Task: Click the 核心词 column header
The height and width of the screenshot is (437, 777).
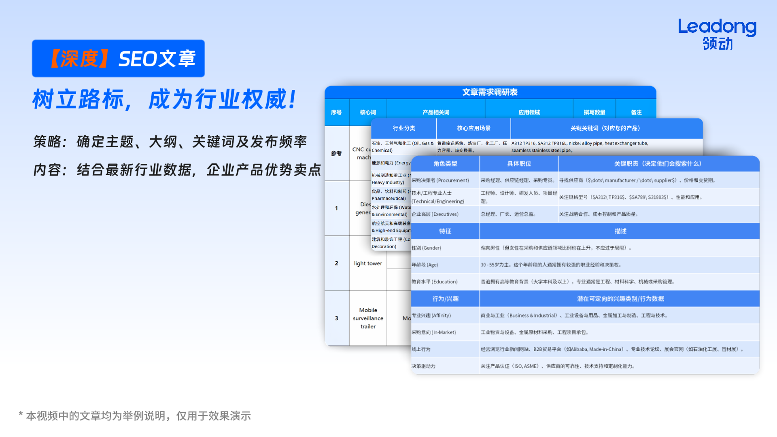Action: (x=367, y=112)
